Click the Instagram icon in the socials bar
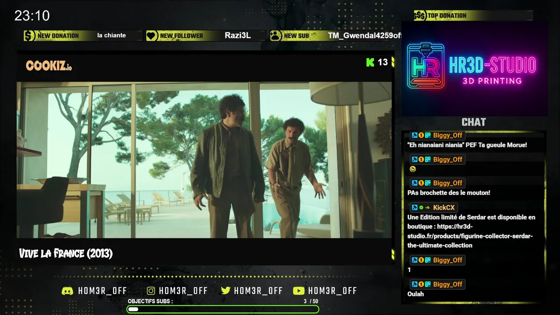This screenshot has height=315, width=560. click(151, 291)
